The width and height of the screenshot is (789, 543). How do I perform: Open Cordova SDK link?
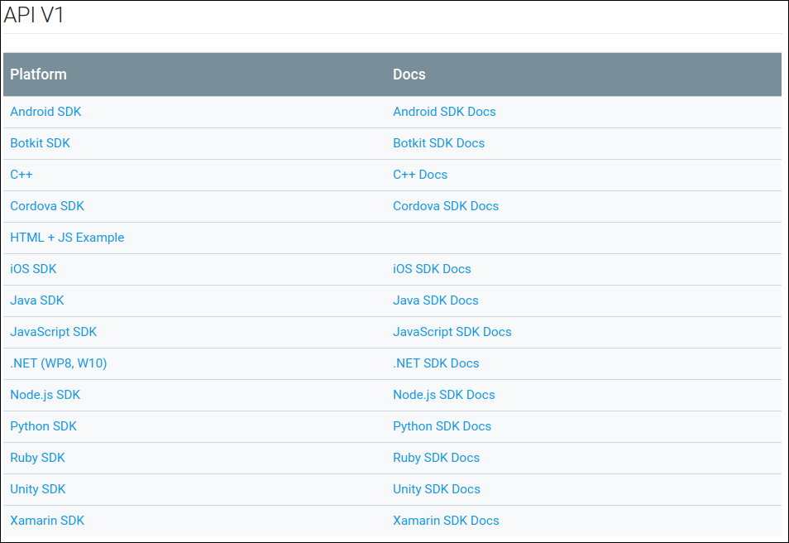(47, 206)
